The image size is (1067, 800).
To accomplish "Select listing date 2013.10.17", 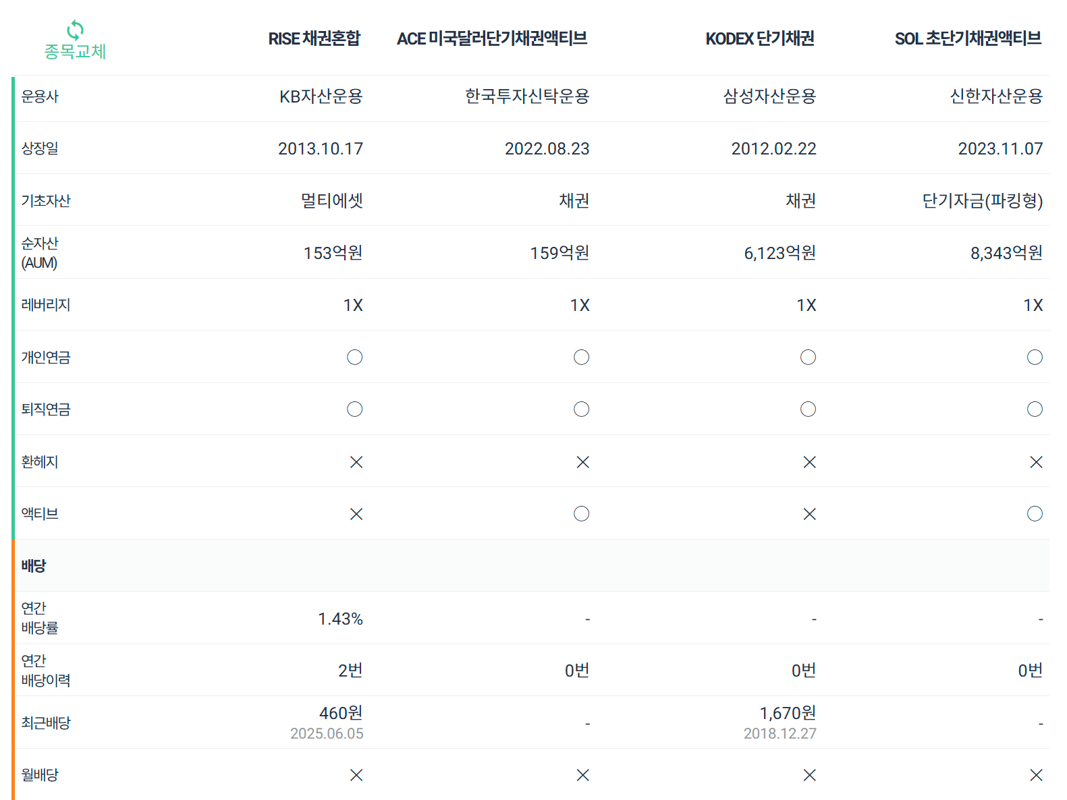I will (321, 148).
